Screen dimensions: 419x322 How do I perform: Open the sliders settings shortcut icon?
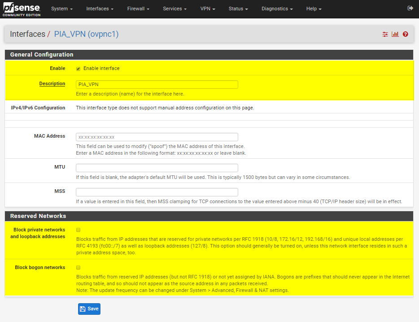click(x=385, y=34)
